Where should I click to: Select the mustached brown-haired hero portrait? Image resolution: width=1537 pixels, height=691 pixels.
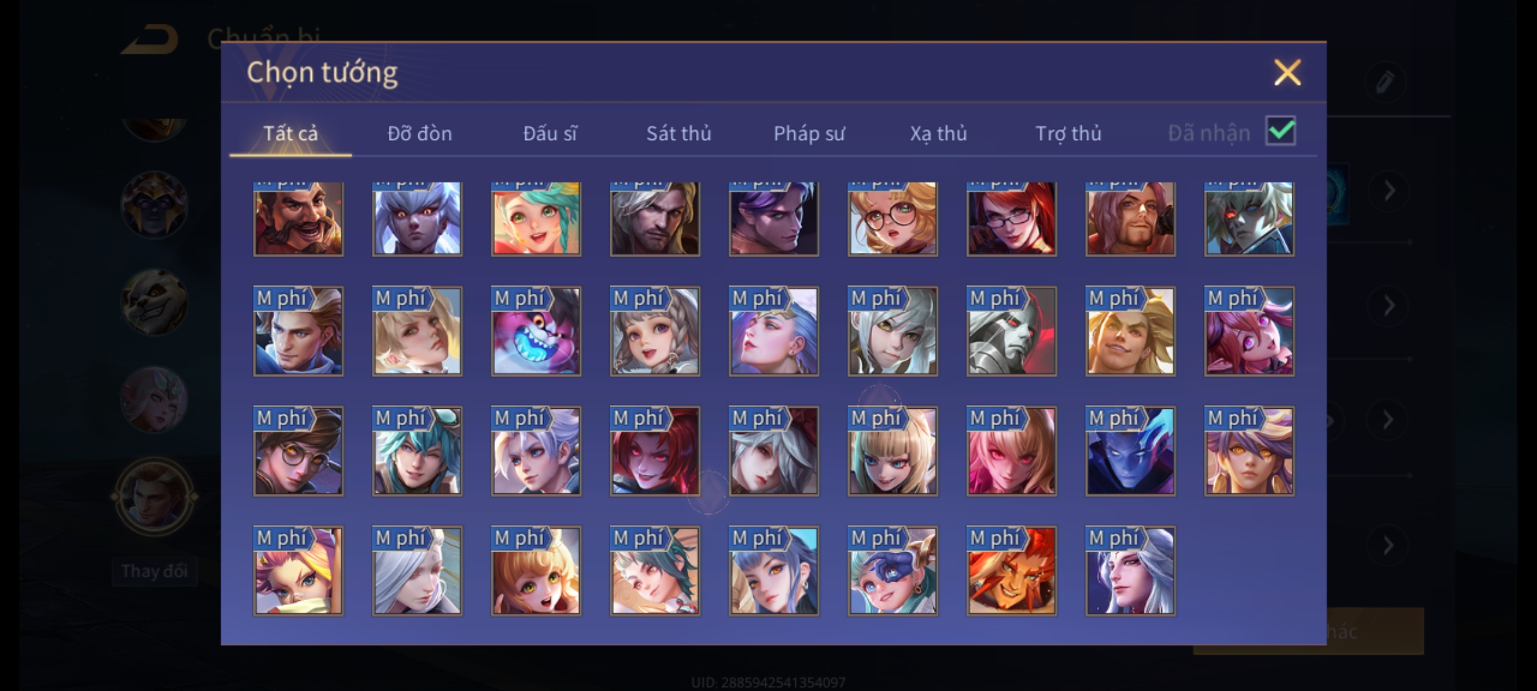point(298,219)
